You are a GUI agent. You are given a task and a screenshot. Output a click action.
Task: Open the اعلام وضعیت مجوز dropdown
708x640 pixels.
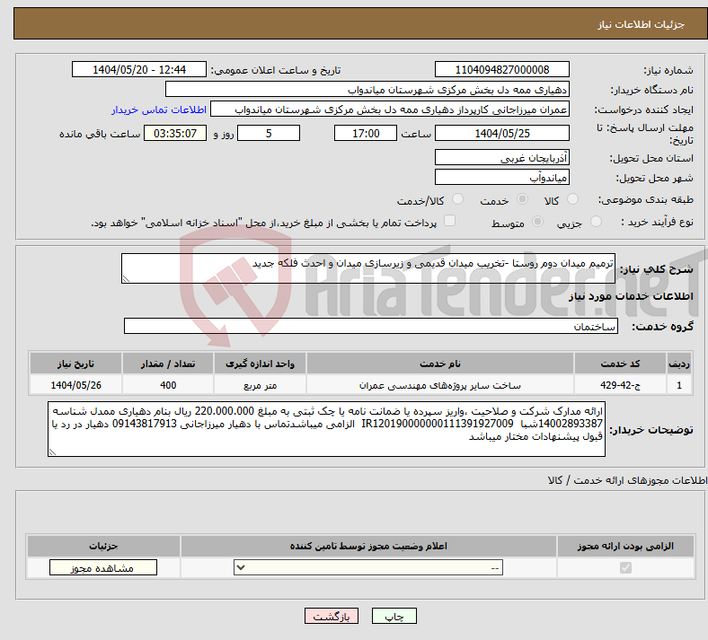coord(368,567)
